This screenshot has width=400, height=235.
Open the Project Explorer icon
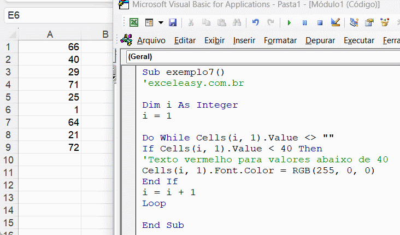[354, 22]
